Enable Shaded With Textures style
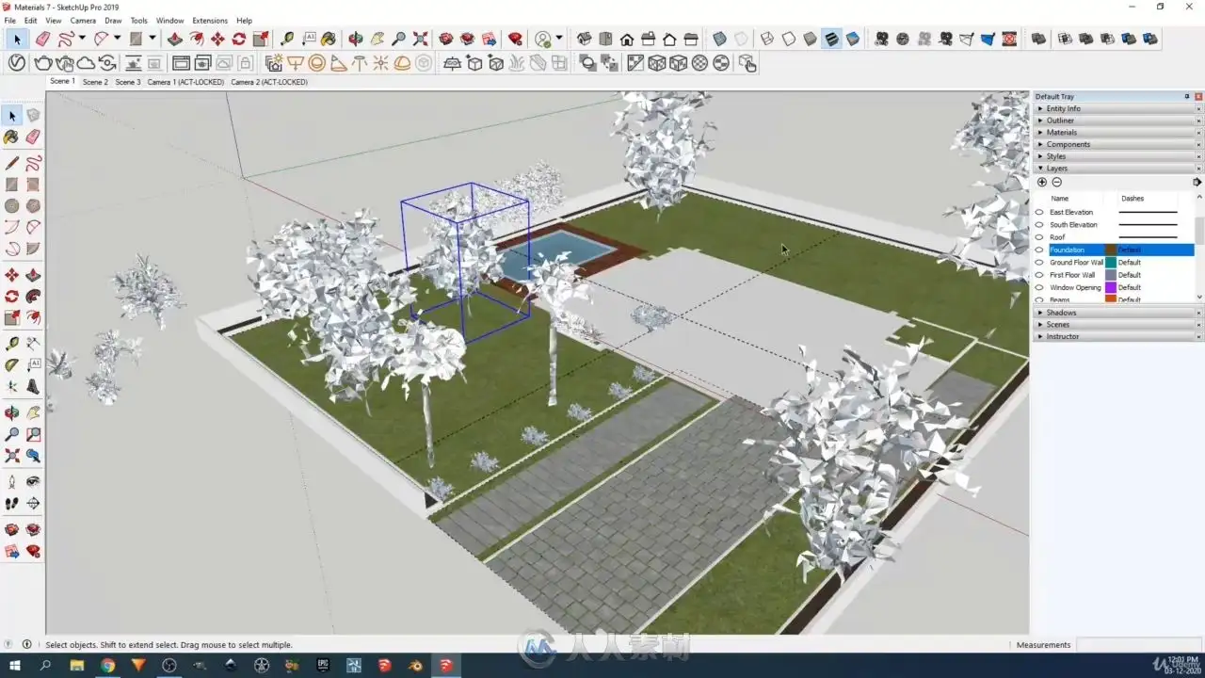Image resolution: width=1205 pixels, height=678 pixels. pos(831,39)
